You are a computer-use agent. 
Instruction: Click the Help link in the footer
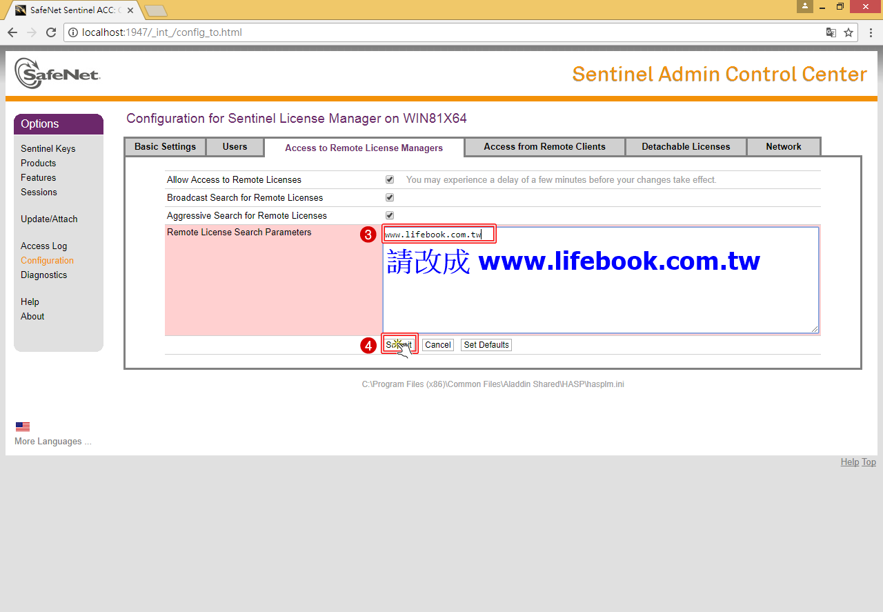point(850,462)
